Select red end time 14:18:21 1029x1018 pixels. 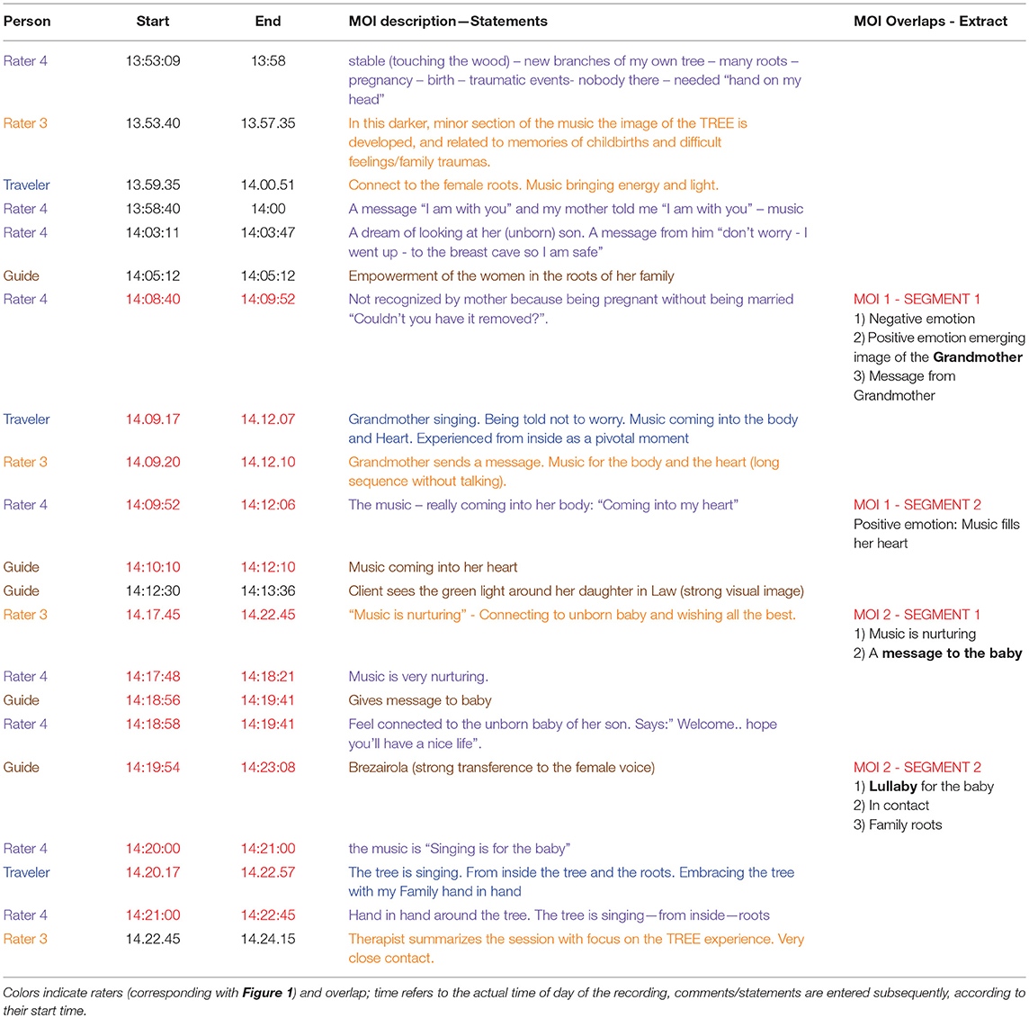pos(268,677)
